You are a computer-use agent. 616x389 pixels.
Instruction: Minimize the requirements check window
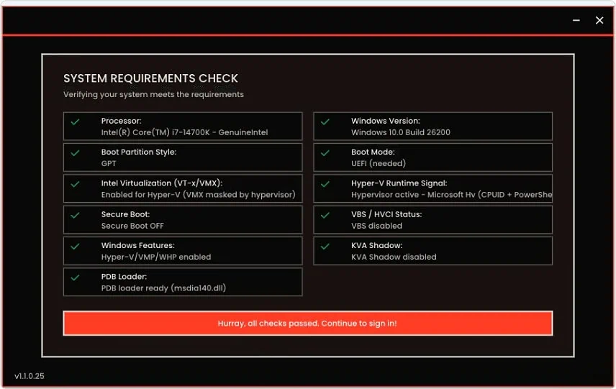click(x=576, y=20)
